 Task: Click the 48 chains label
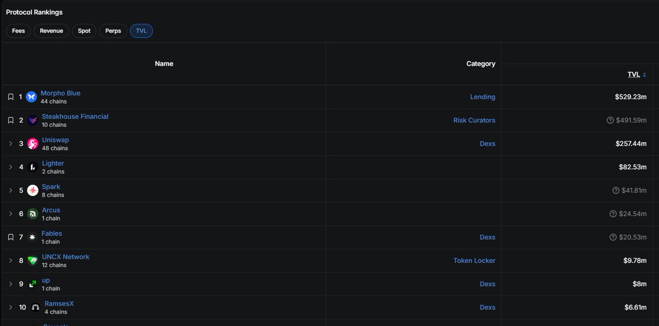(x=55, y=148)
